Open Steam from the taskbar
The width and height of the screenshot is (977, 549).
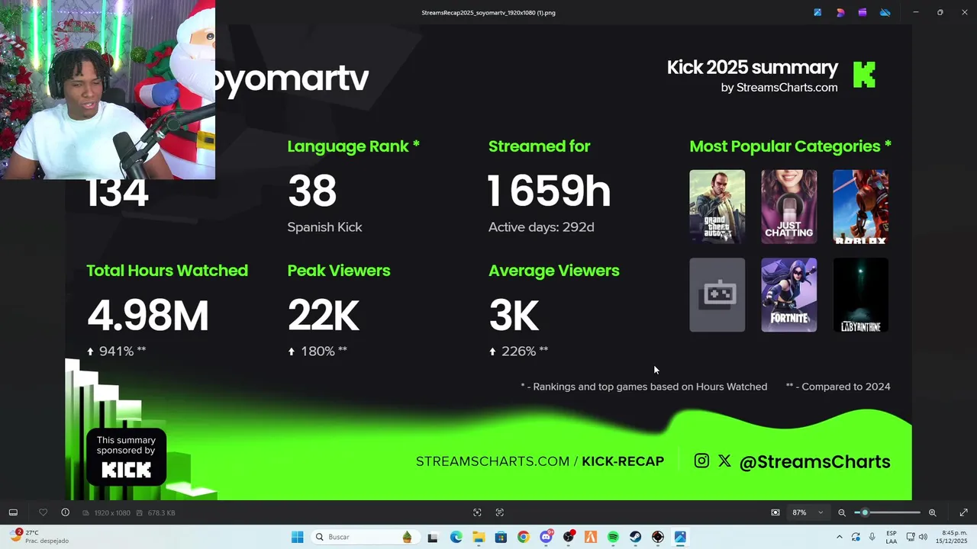[635, 537]
